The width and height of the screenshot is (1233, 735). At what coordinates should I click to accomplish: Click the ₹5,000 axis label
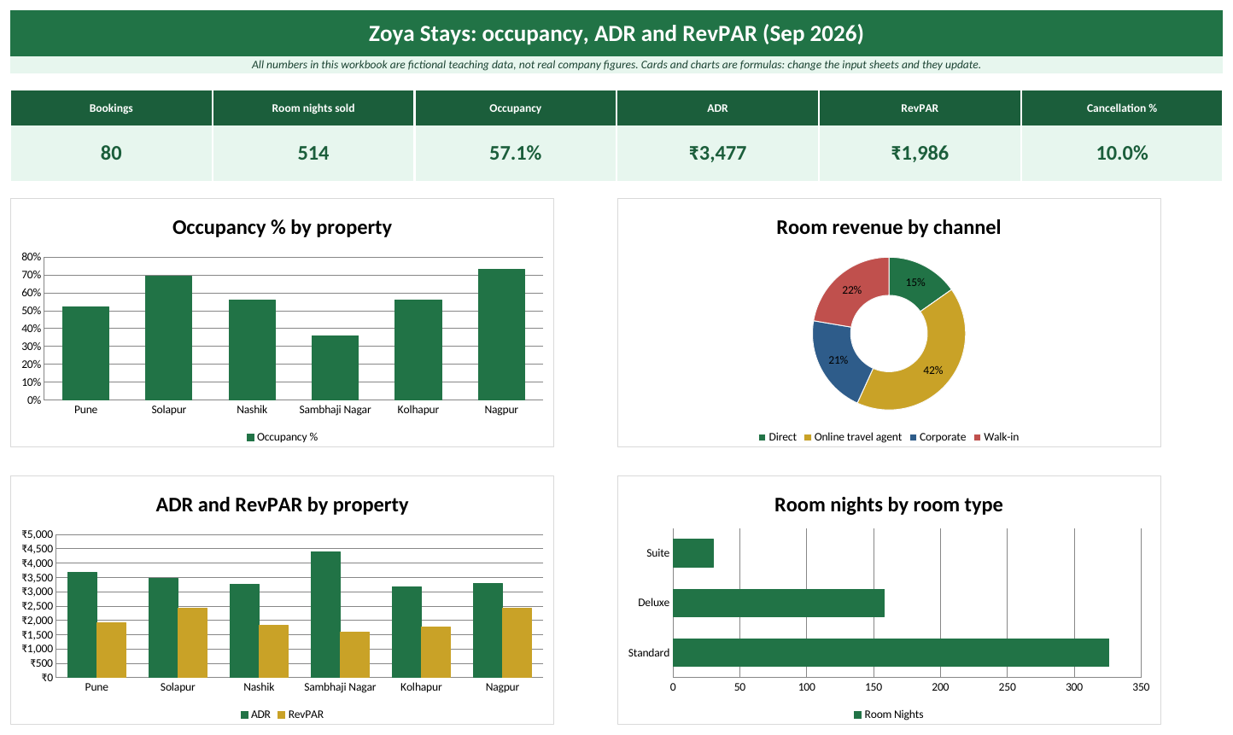click(x=38, y=534)
